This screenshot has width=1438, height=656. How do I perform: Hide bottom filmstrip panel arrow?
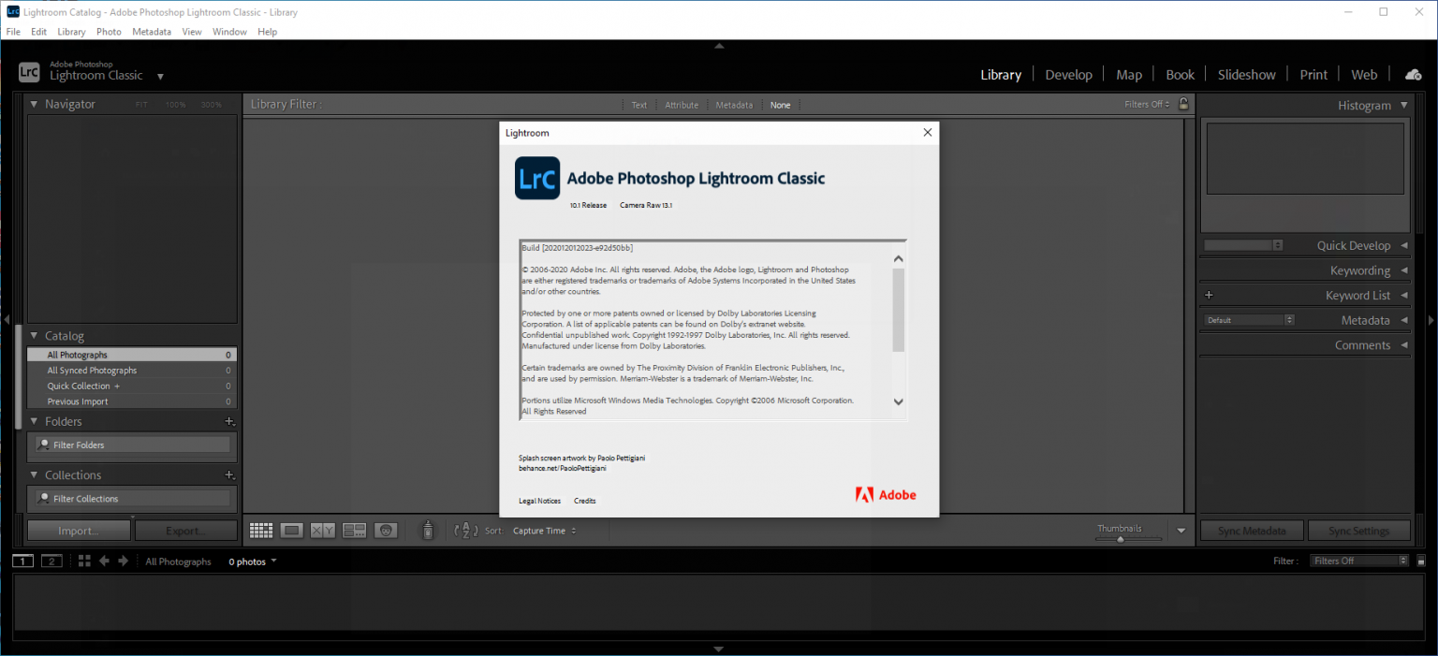(719, 649)
